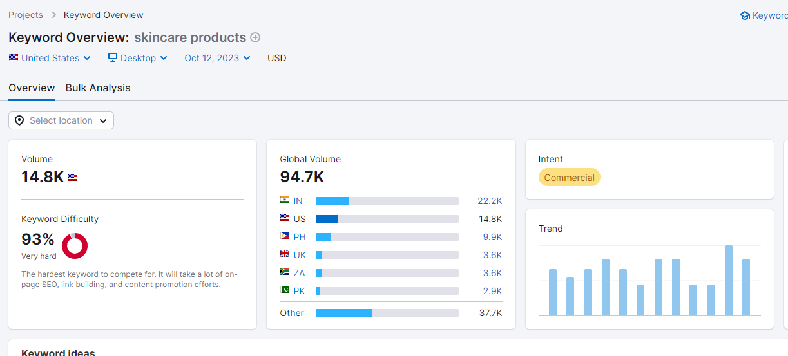Click the South Africa flag icon
The image size is (788, 356).
pos(285,273)
